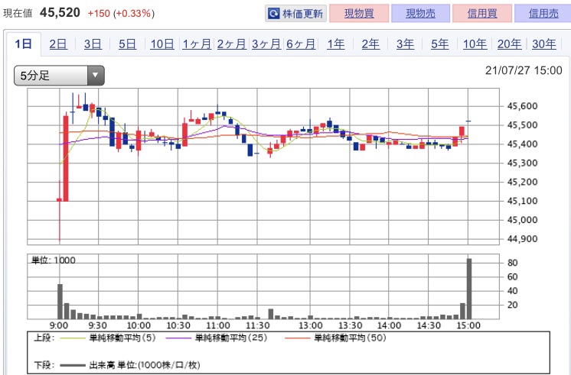Switch to the 3日 chart period
The height and width of the screenshot is (375, 571).
(x=93, y=44)
